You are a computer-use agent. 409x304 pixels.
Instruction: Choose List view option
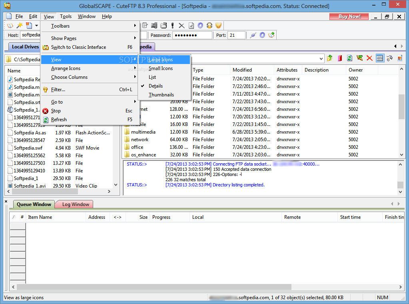coord(164,77)
